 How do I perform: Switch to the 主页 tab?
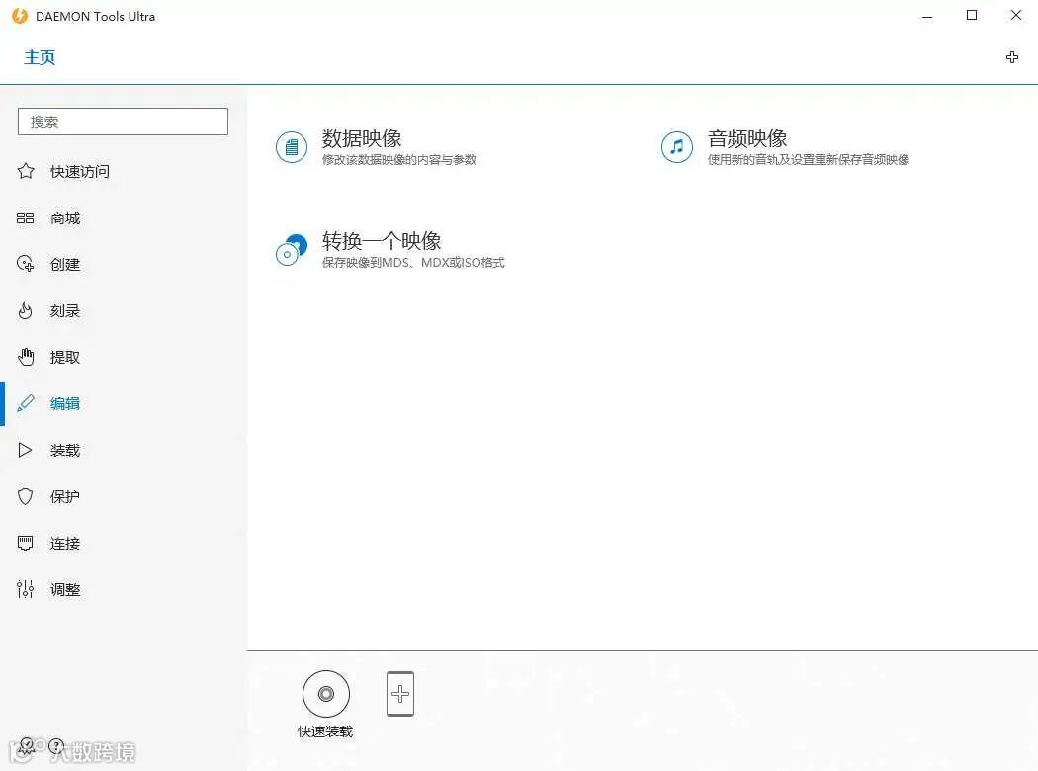point(40,57)
